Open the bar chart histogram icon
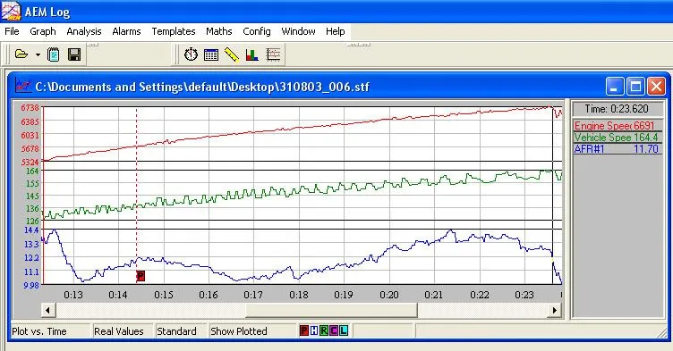The width and height of the screenshot is (673, 351). click(x=252, y=54)
